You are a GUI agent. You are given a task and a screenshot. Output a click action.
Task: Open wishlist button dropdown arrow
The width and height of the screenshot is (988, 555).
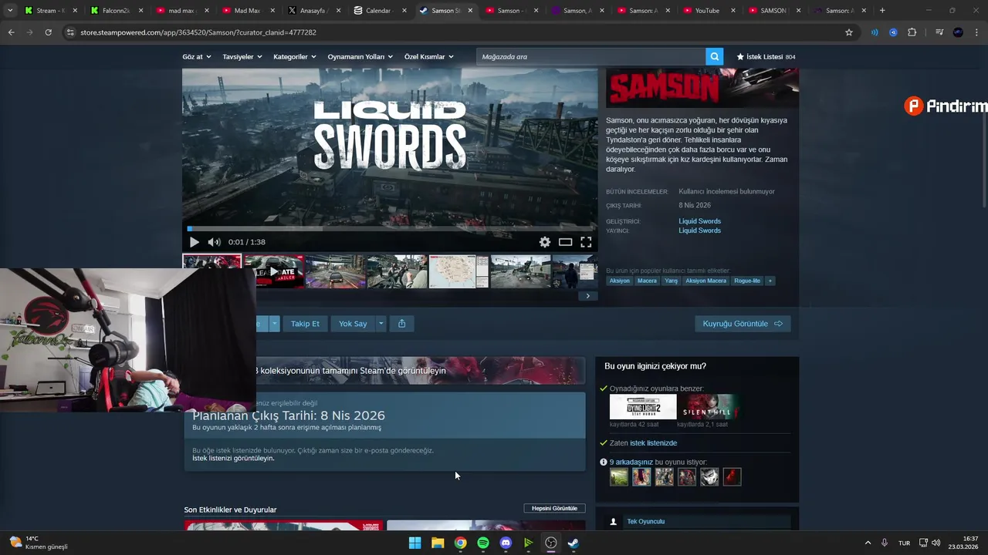[x=274, y=324]
